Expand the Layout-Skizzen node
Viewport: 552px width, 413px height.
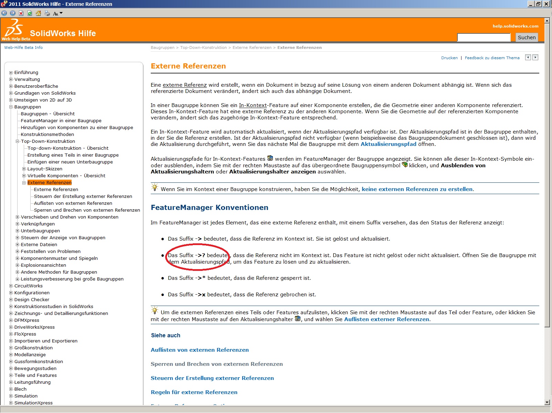coord(24,169)
